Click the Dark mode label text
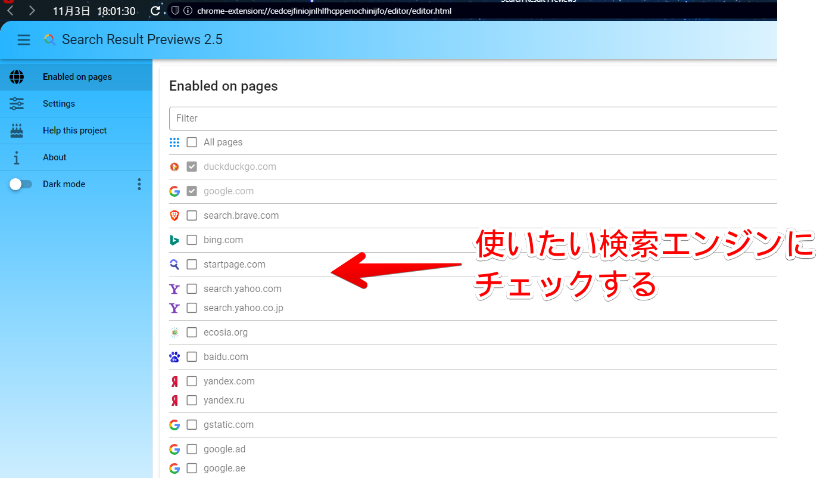This screenshot has height=478, width=820. pos(64,184)
